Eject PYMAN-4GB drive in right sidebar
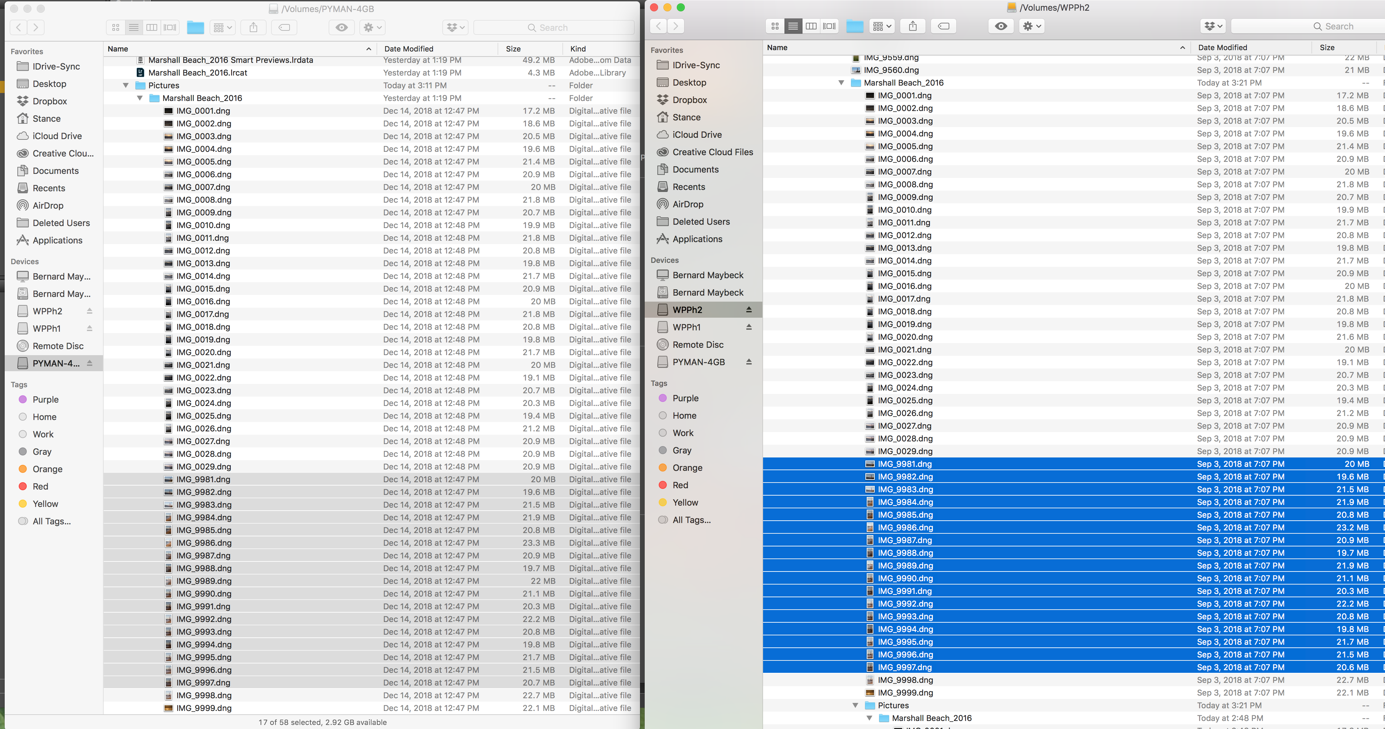This screenshot has width=1385, height=729. point(748,362)
